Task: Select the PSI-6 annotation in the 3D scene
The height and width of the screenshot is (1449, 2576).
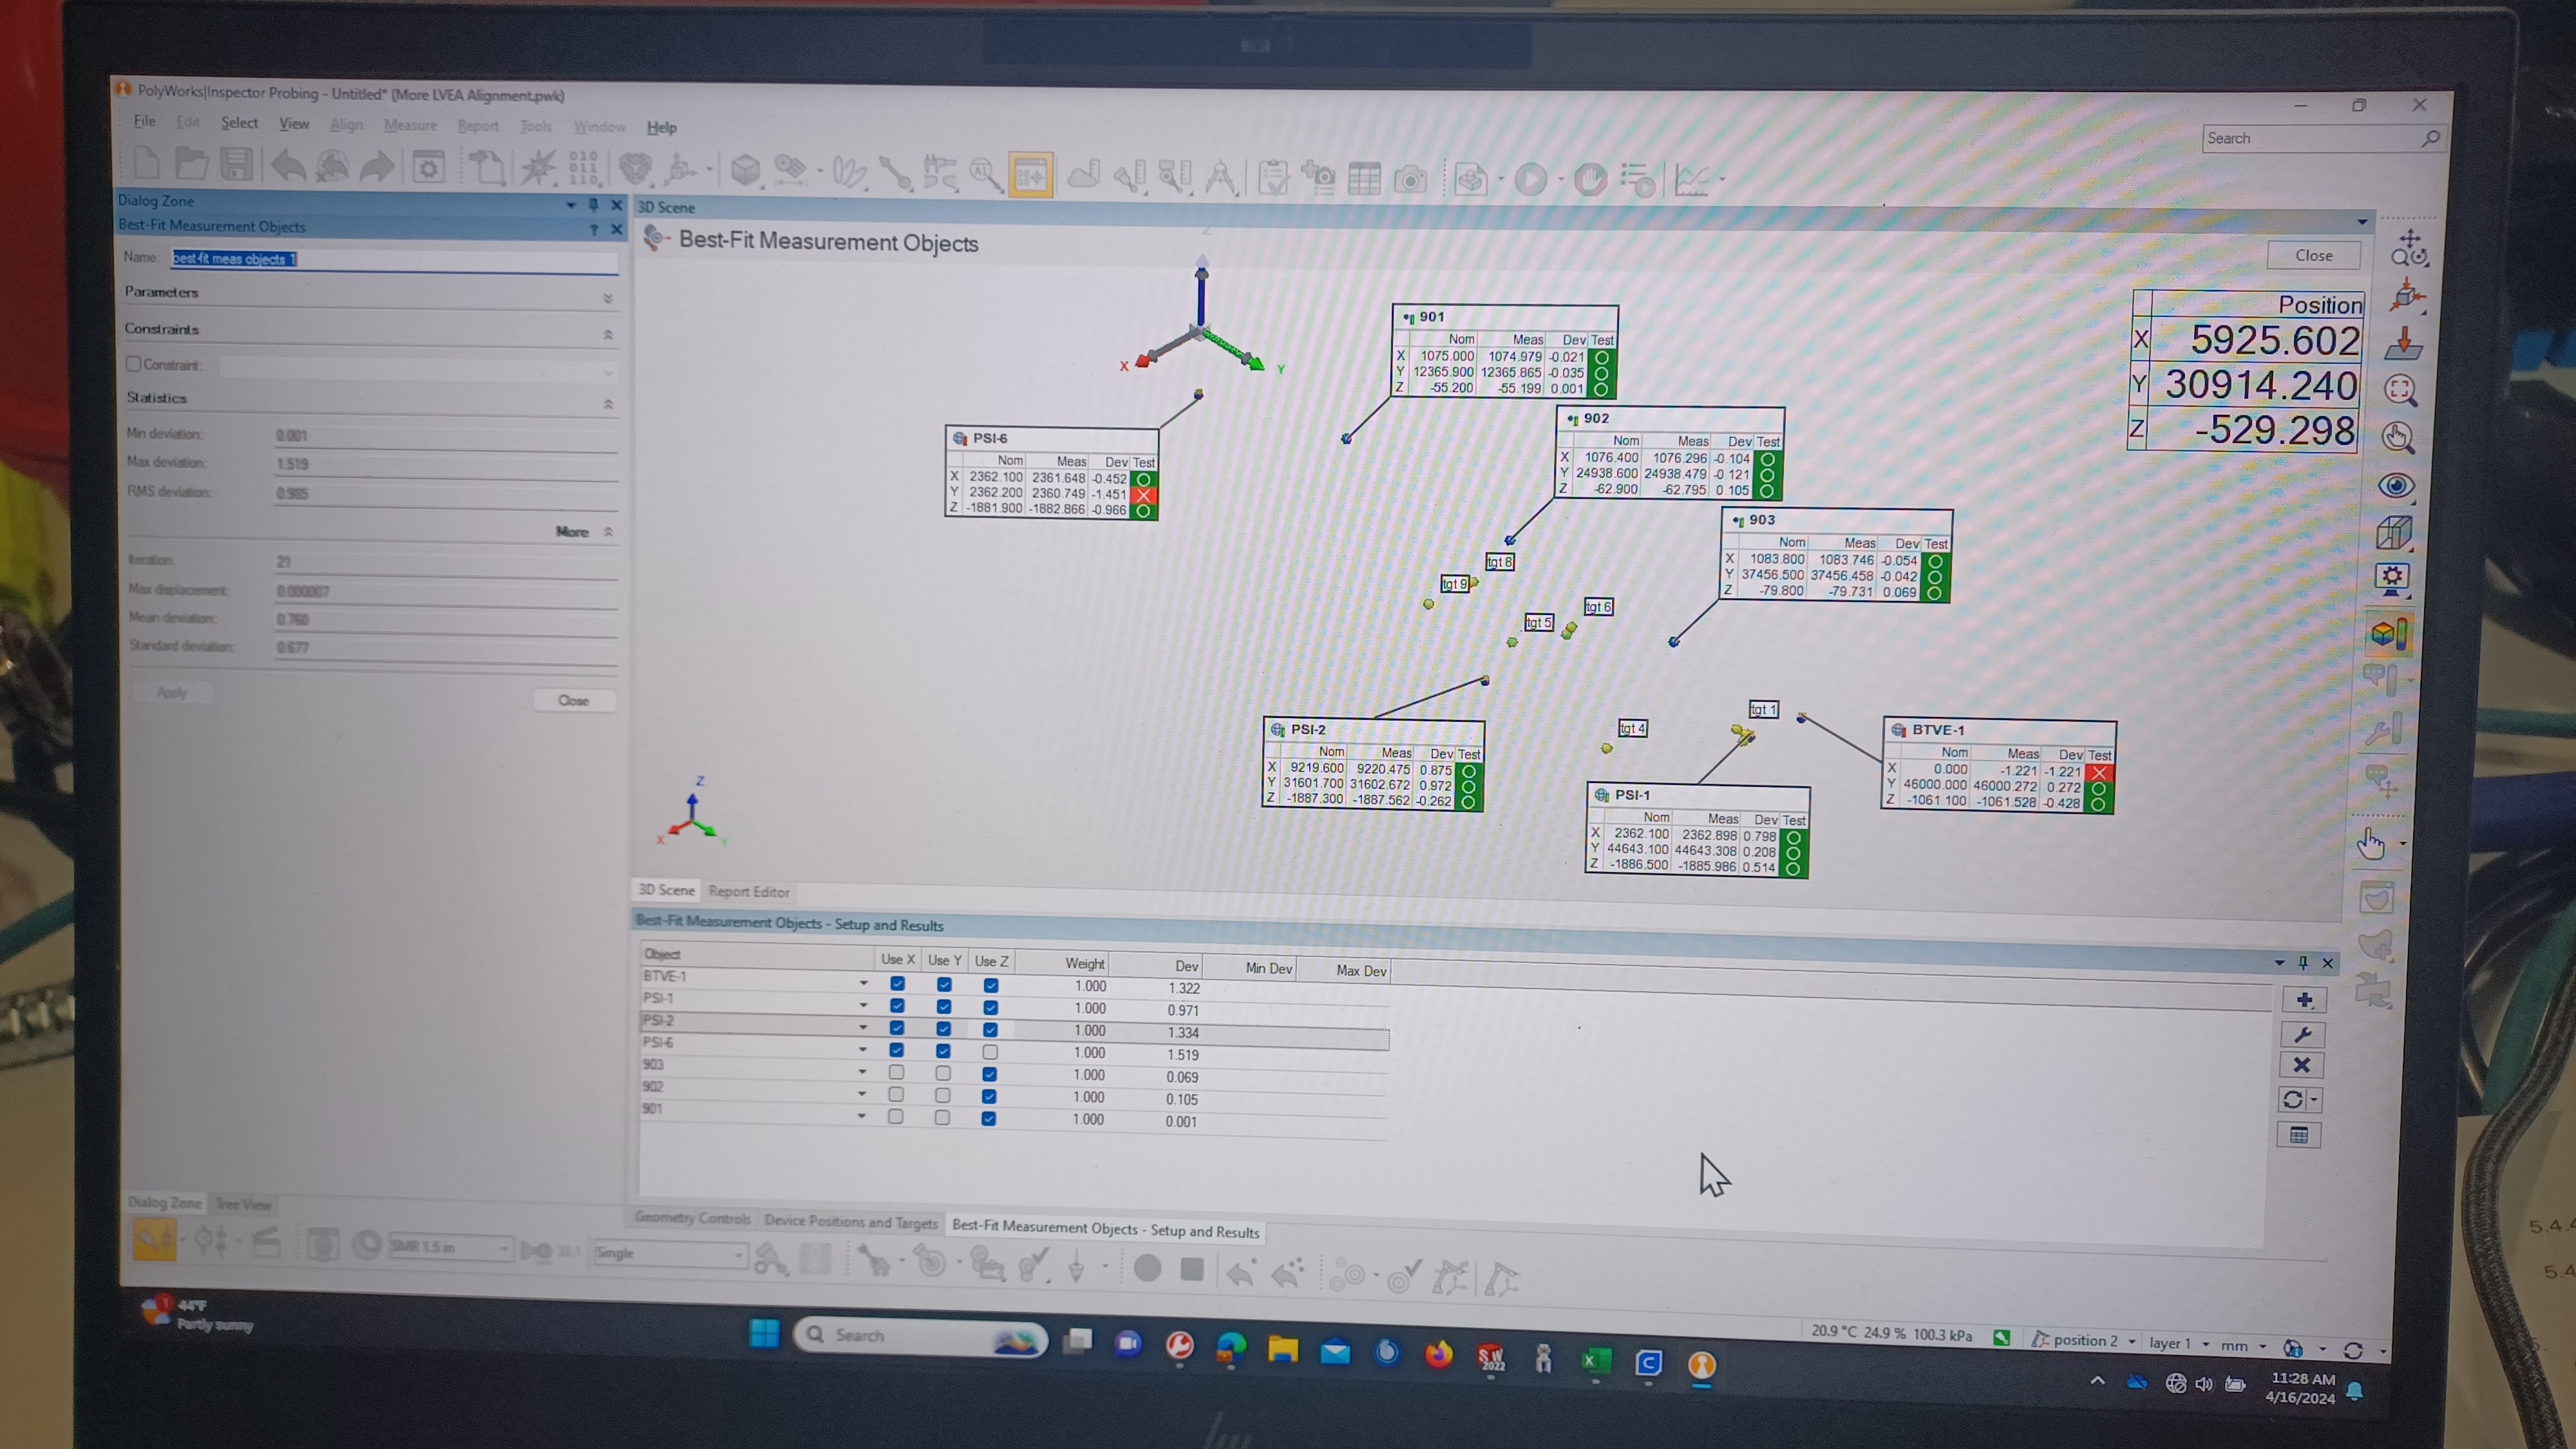Action: tap(1052, 473)
